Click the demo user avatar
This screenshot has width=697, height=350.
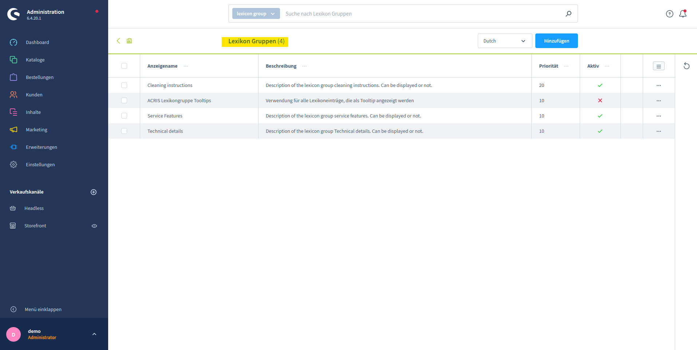(13, 334)
